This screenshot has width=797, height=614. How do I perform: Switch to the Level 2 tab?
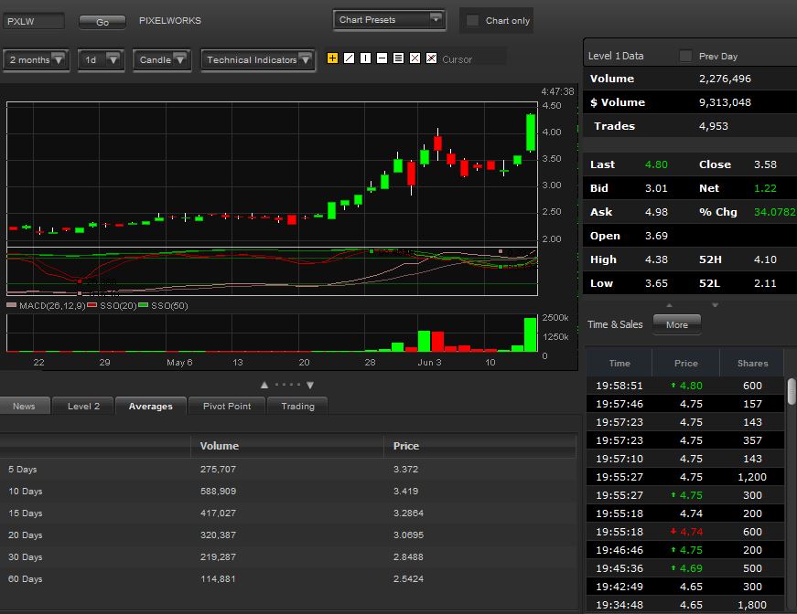tap(83, 406)
